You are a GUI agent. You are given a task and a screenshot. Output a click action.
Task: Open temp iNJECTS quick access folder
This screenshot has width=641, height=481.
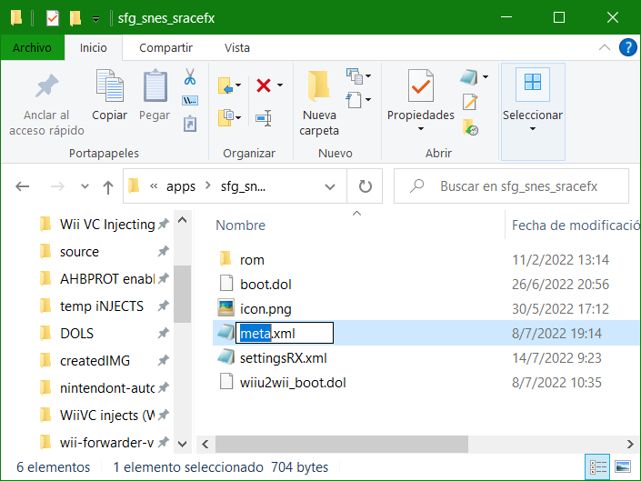point(102,306)
